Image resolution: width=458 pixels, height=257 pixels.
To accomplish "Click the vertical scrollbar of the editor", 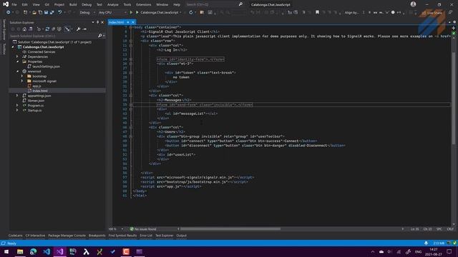I will click(x=454, y=98).
